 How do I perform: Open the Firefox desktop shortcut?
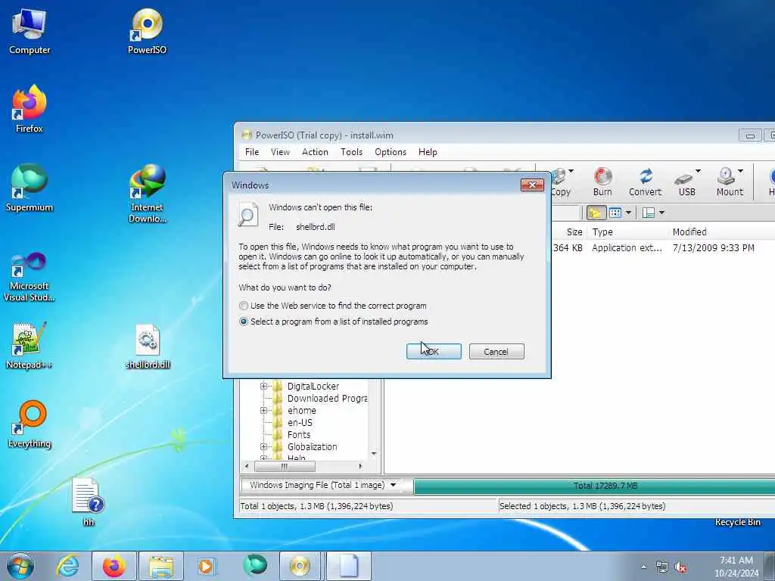coord(30,109)
